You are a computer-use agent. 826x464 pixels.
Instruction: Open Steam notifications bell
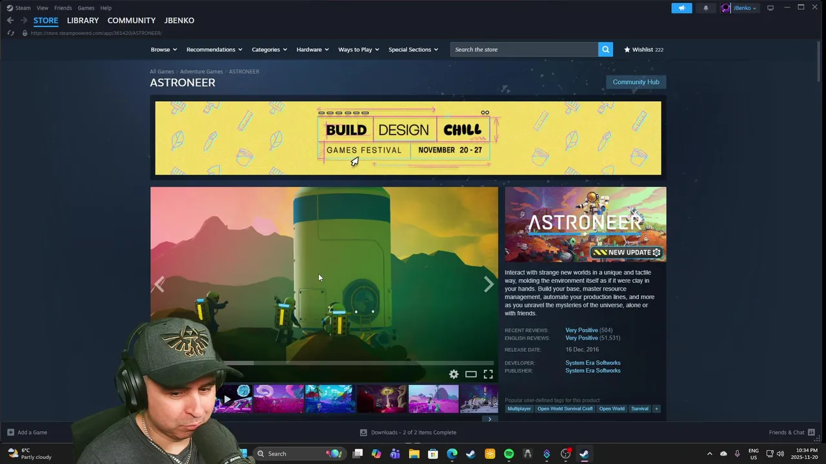(x=705, y=8)
